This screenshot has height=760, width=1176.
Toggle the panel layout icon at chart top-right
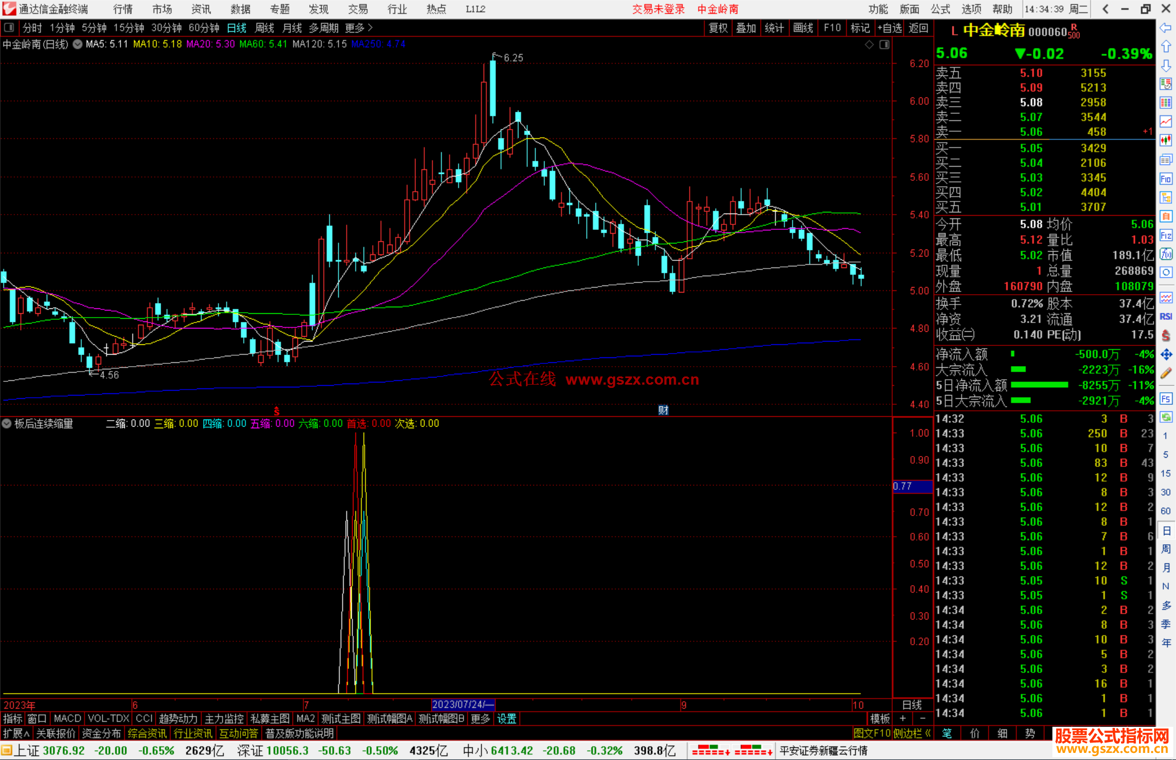click(884, 45)
